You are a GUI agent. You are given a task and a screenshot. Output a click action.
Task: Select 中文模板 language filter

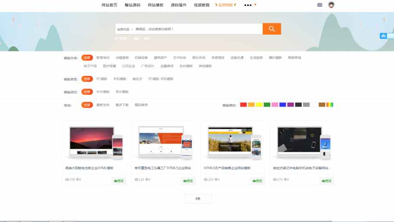tap(103, 92)
